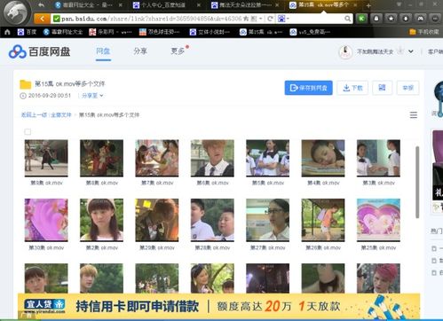This screenshot has height=321, width=443.
Task: Go back using the orange back arrow
Action: pos(42,19)
